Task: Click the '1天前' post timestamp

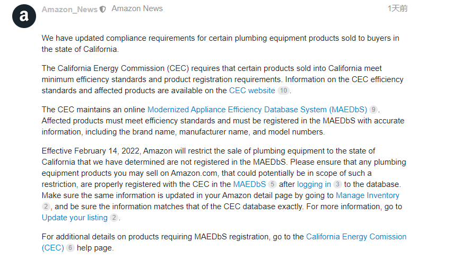Action: [397, 8]
